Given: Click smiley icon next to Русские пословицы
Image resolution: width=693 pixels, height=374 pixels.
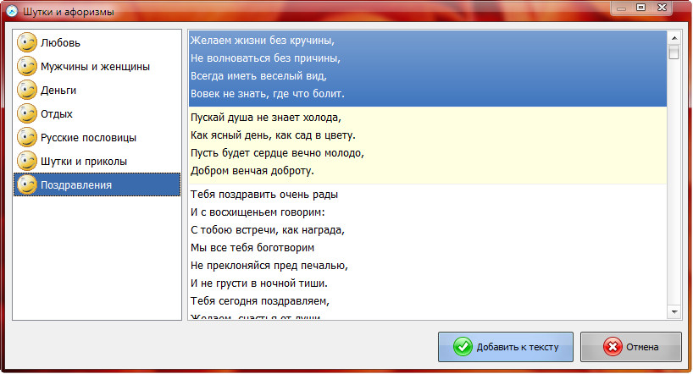Looking at the screenshot, I should tap(28, 137).
